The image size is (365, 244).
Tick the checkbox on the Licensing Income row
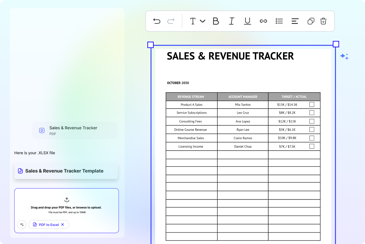pos(312,146)
